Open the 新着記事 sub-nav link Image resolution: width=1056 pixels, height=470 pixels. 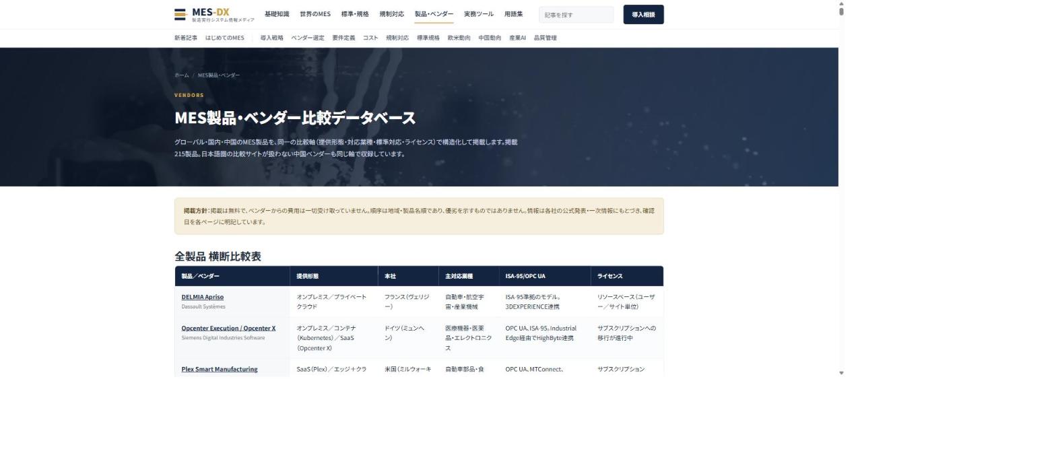pyautogui.click(x=186, y=38)
